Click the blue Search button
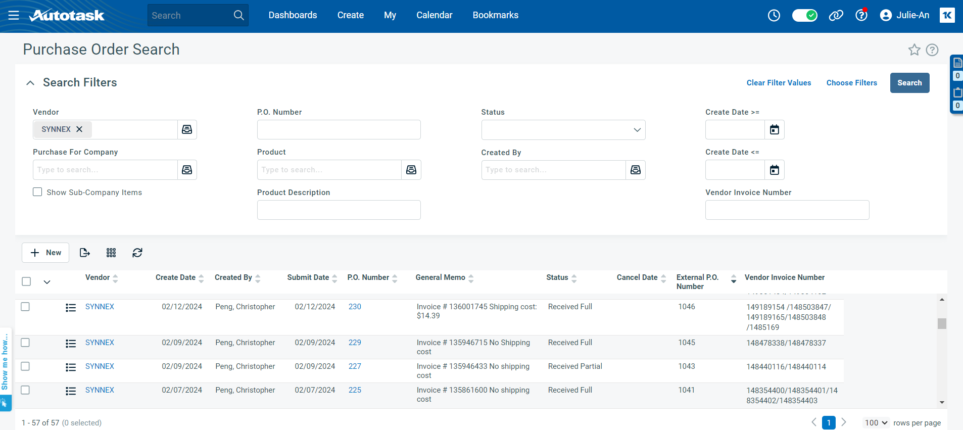This screenshot has width=963, height=430. 909,83
